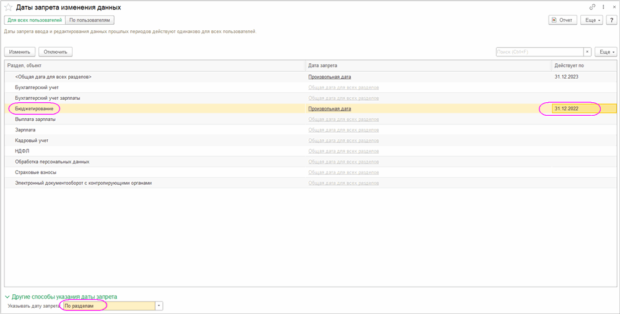Edit the 31.12.2022 date cell

577,109
